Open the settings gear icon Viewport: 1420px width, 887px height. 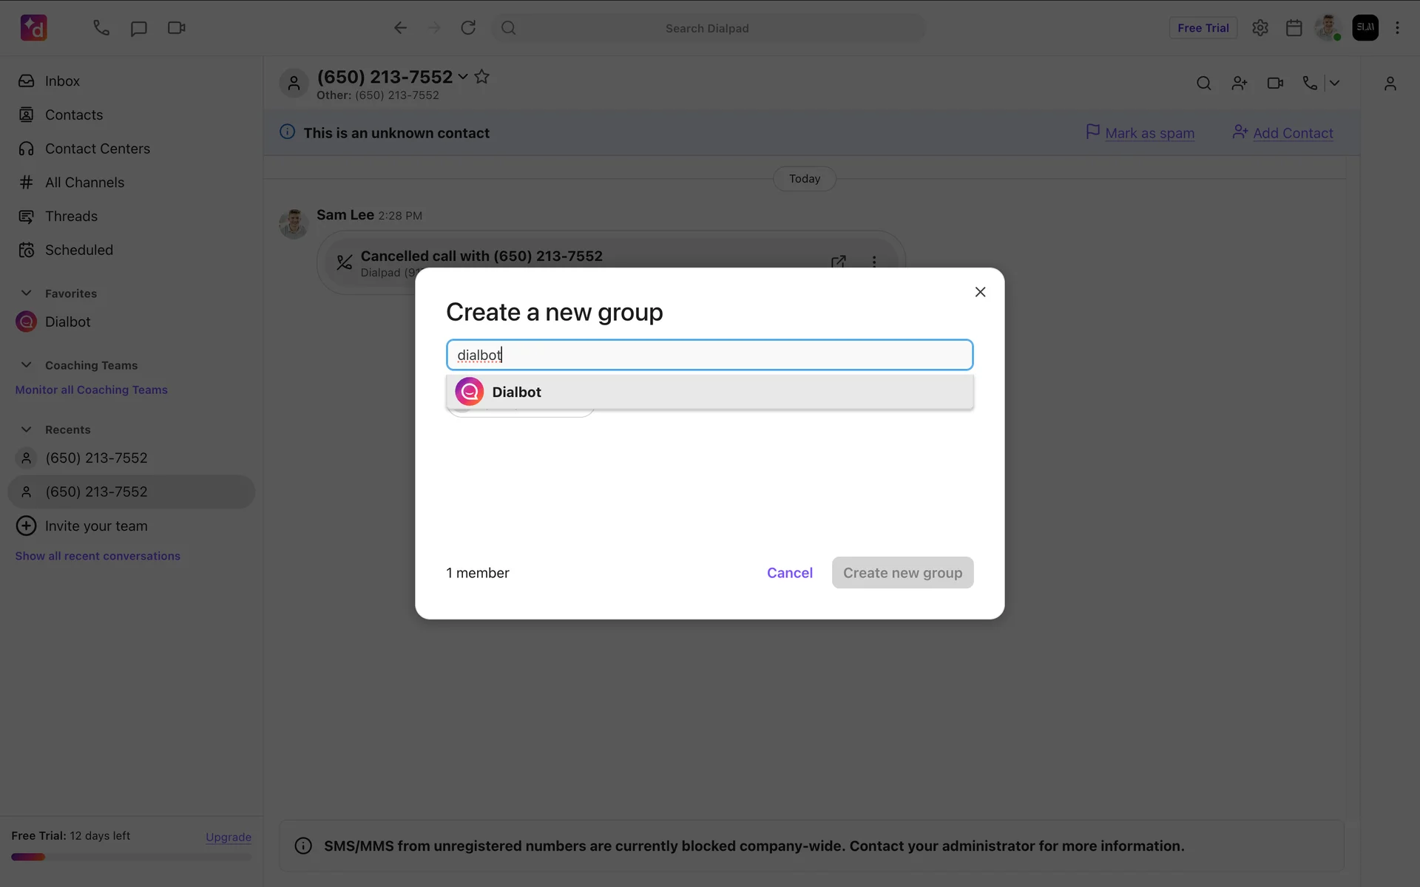(1260, 28)
